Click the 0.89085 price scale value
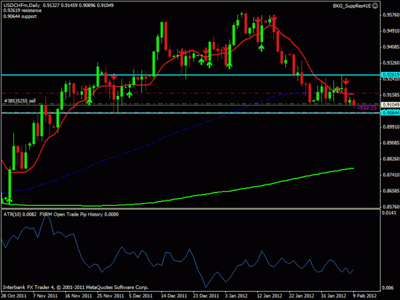Screen dimensions: 400x300 click(x=391, y=143)
